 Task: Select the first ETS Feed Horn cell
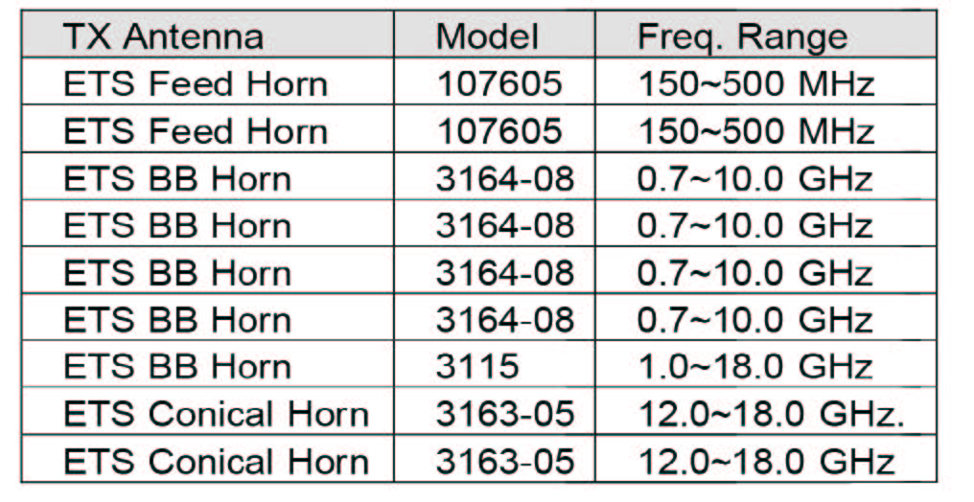(x=196, y=83)
